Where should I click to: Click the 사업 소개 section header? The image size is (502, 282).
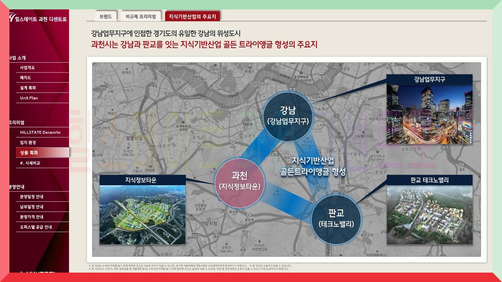coord(18,58)
